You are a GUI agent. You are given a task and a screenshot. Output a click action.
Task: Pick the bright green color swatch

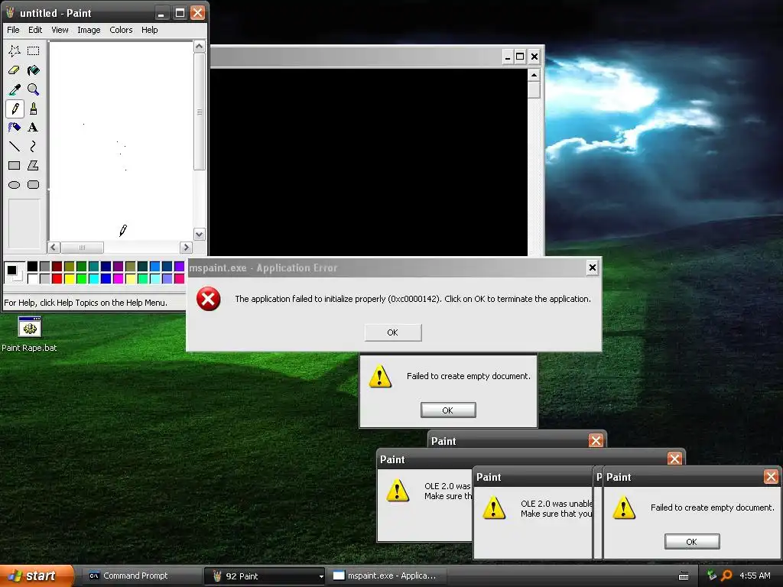pyautogui.click(x=81, y=278)
